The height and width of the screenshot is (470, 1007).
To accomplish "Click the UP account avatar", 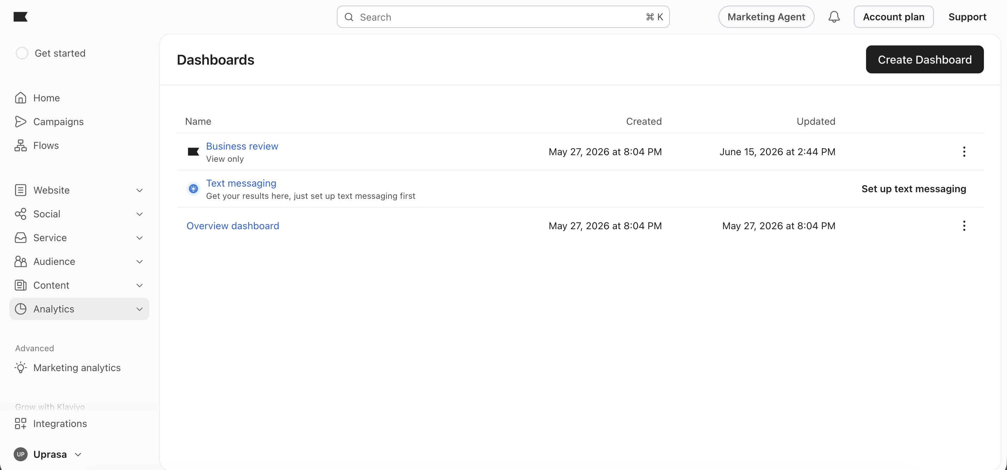I will [x=20, y=454].
